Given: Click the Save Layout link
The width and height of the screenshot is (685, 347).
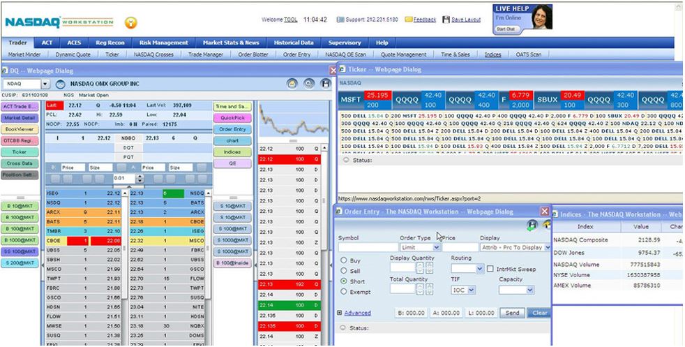Looking at the screenshot, I should click(x=466, y=20).
